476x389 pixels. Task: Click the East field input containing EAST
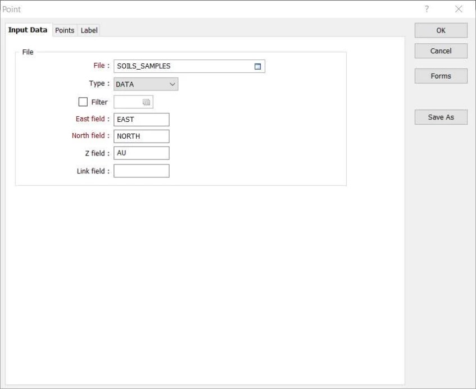point(142,120)
